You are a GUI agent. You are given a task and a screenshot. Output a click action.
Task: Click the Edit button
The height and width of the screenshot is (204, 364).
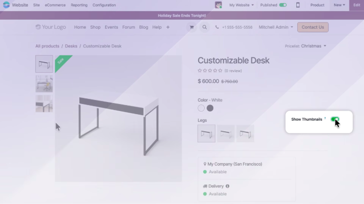coord(356,5)
